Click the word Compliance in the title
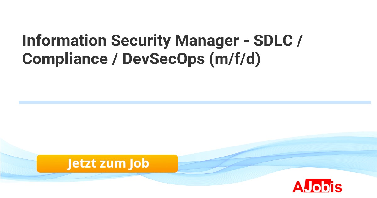Screen dimensions: 377x198 pos(65,59)
